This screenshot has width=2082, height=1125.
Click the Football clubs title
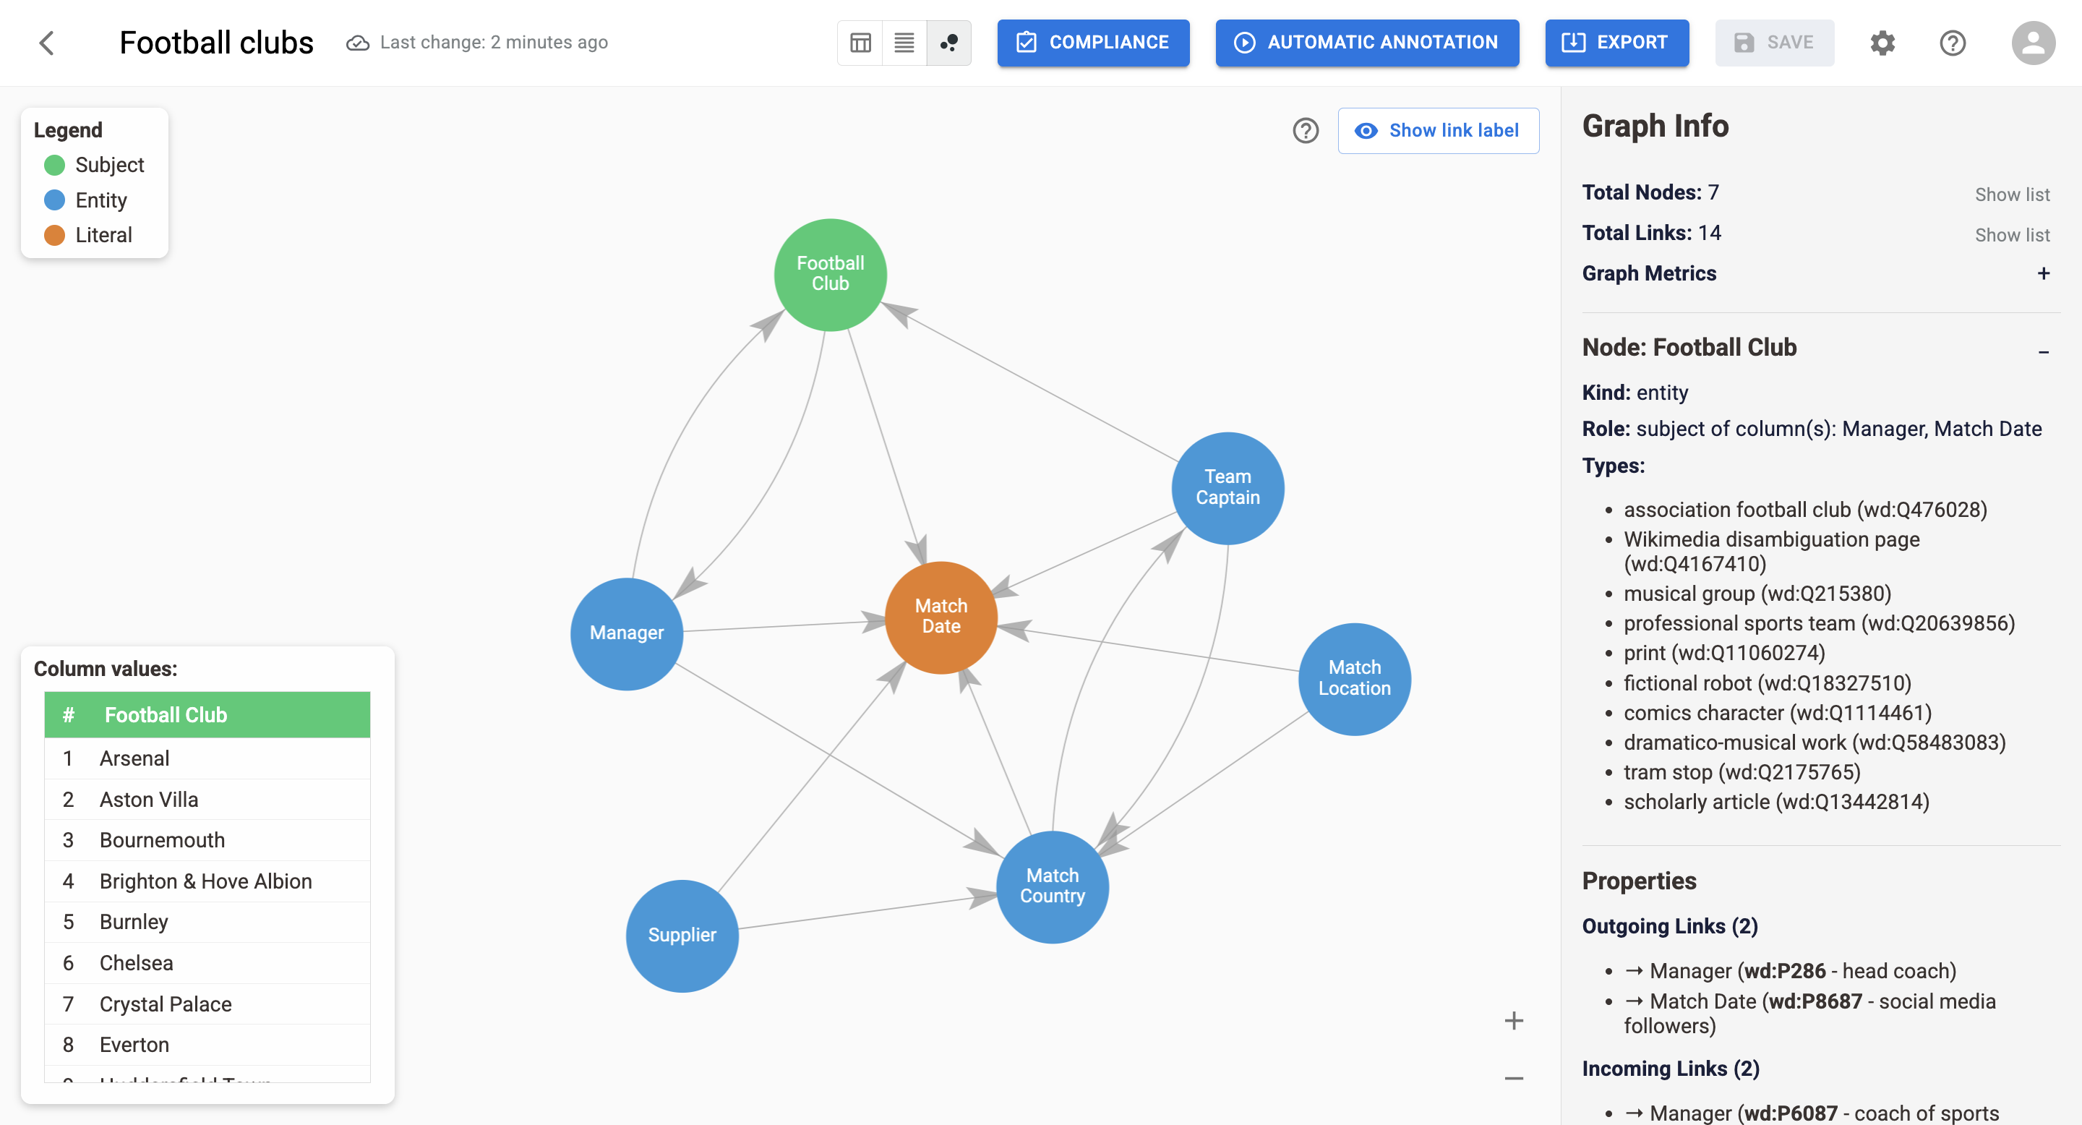point(217,43)
